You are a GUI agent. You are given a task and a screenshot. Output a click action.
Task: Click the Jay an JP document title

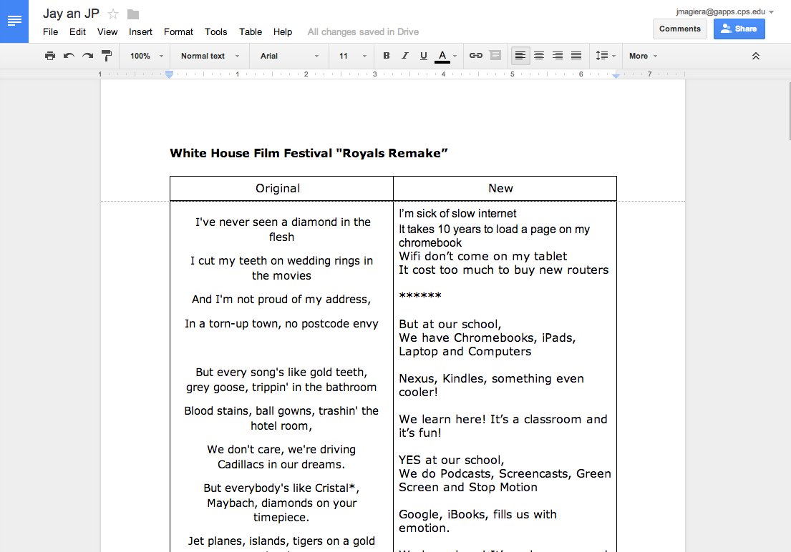point(71,14)
